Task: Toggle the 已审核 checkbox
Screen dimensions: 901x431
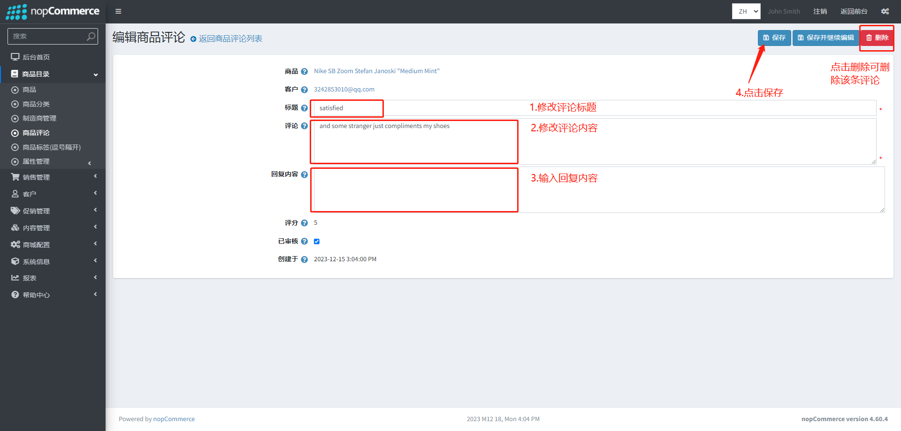Action: tap(317, 242)
